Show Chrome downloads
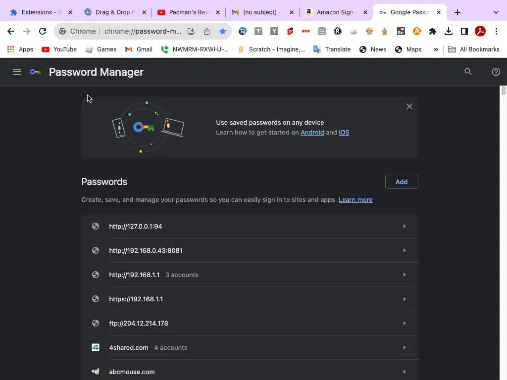Screen dimensions: 507x380 coord(449,31)
